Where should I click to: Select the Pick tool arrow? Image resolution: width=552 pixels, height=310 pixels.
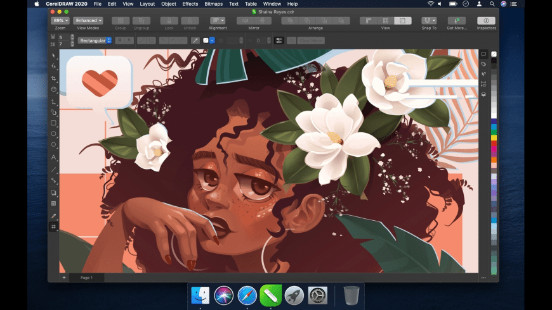pyautogui.click(x=53, y=56)
